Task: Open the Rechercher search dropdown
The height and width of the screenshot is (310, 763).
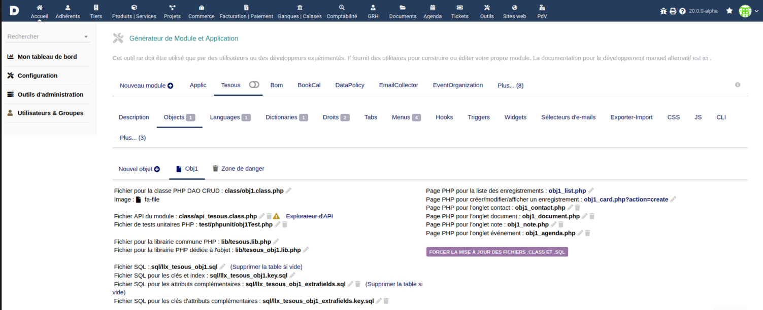Action: pos(48,36)
